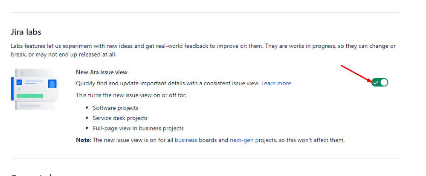
Task: Select the Jira labs heading
Action: point(26,32)
